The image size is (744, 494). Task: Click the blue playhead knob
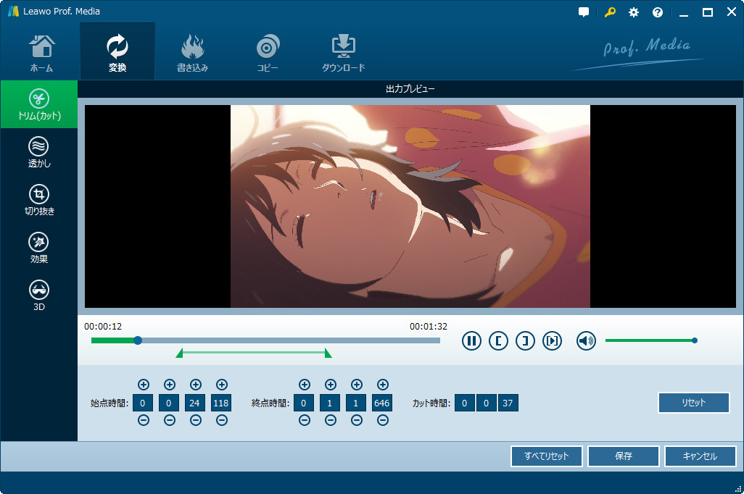tap(138, 340)
